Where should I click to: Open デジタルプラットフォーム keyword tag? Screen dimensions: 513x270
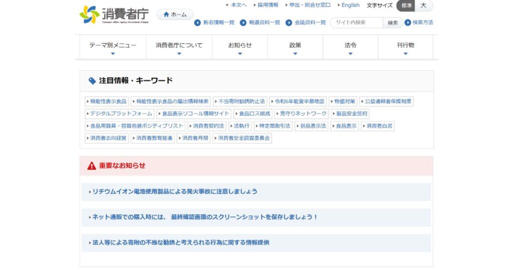(119, 114)
